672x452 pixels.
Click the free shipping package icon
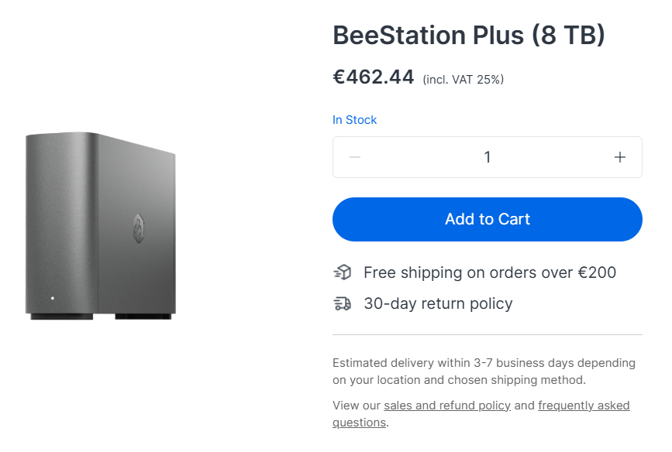pos(343,272)
